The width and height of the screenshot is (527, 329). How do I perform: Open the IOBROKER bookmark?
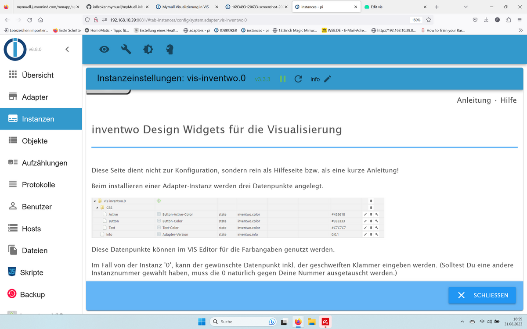225,30
